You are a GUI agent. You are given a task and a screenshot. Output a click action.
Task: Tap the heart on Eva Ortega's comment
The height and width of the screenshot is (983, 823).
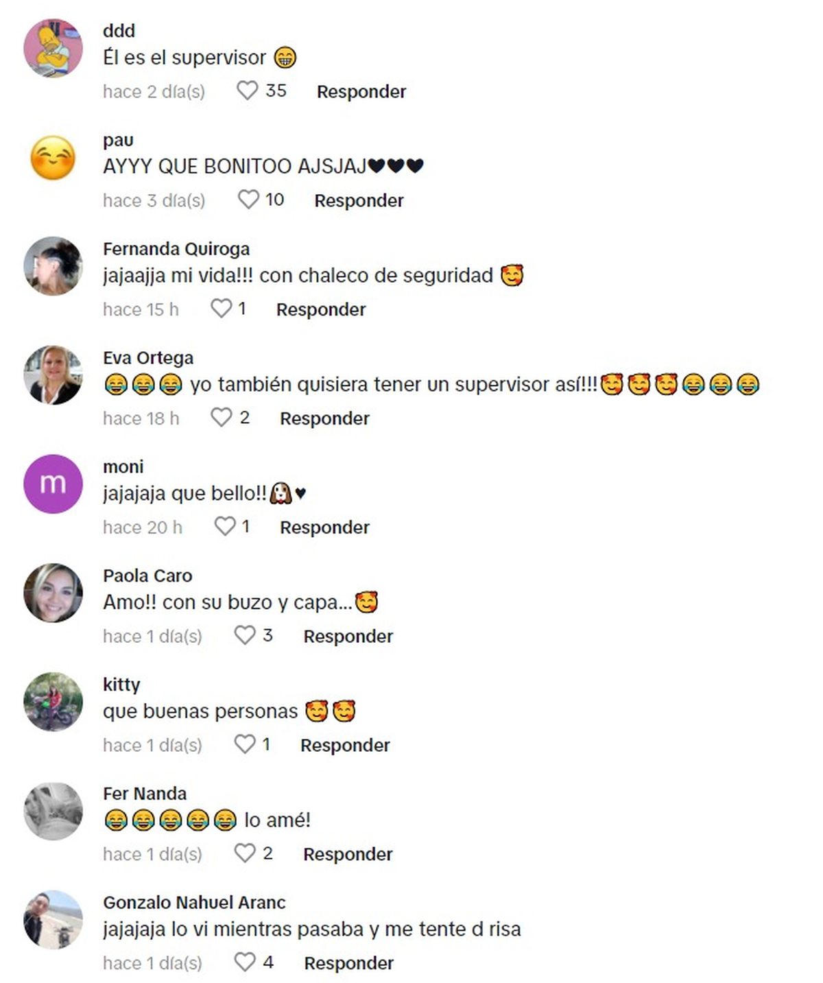(221, 417)
